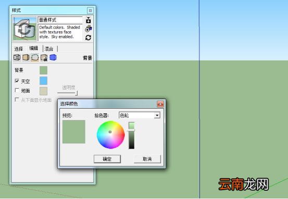Open the Face settings icon

tap(26, 57)
